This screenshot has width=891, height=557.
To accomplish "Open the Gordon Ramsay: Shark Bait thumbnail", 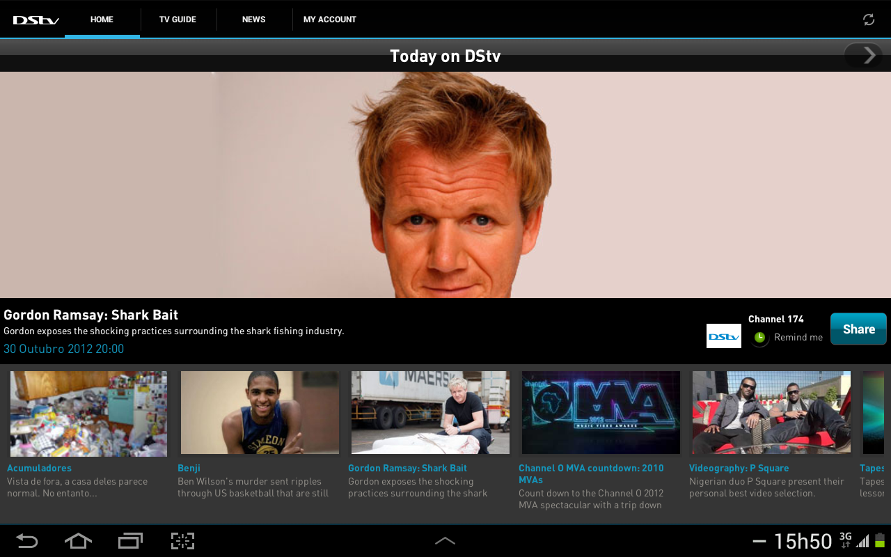I will pos(430,412).
